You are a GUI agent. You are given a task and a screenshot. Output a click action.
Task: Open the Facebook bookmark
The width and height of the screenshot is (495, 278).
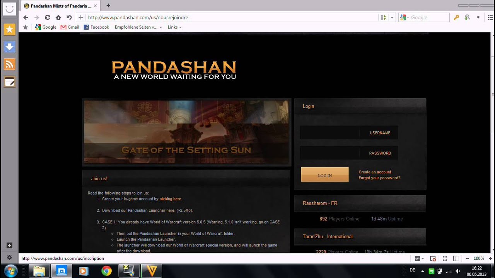click(x=96, y=27)
